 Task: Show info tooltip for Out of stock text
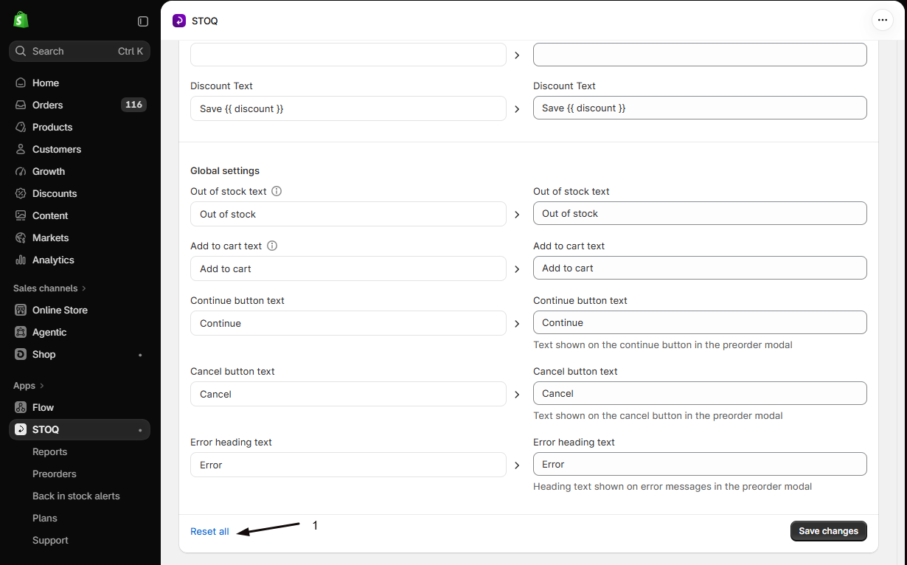coord(277,191)
